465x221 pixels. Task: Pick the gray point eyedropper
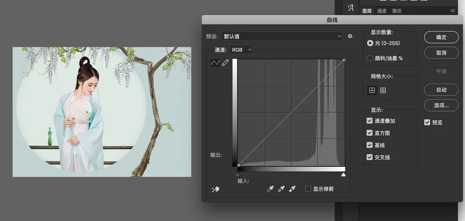(x=281, y=189)
